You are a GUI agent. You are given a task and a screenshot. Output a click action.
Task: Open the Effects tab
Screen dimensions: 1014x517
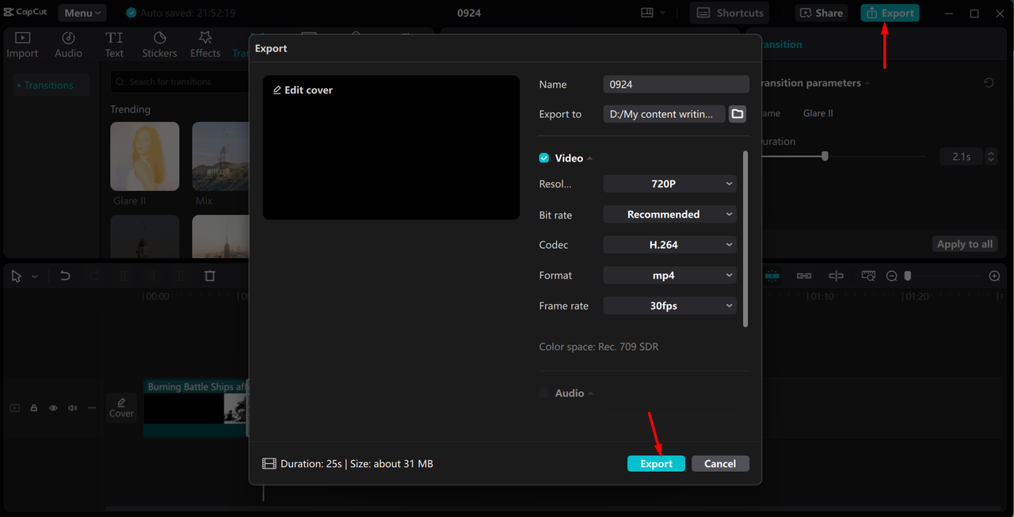pyautogui.click(x=205, y=45)
